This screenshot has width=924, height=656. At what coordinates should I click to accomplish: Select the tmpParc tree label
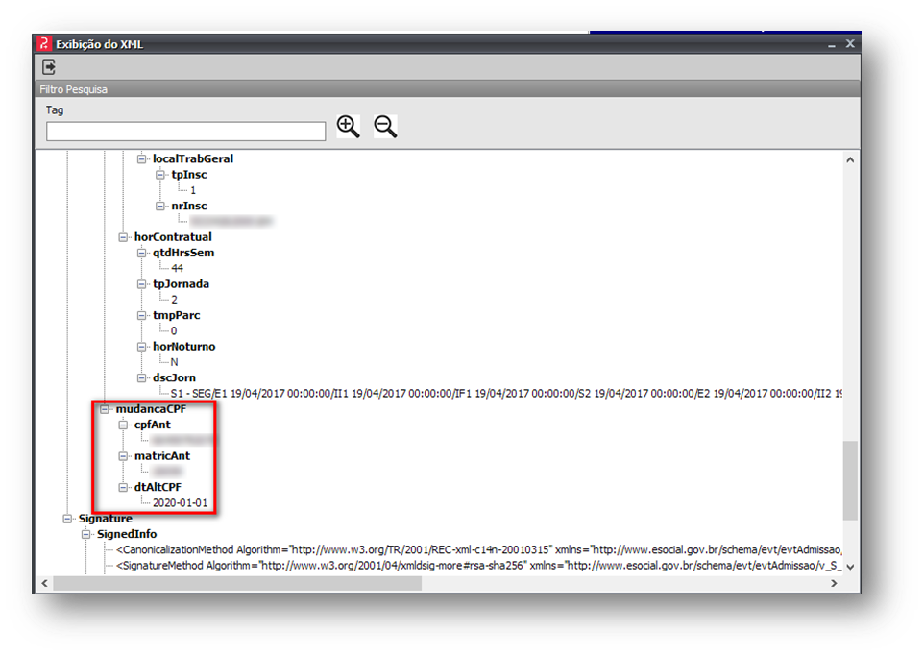click(x=176, y=315)
